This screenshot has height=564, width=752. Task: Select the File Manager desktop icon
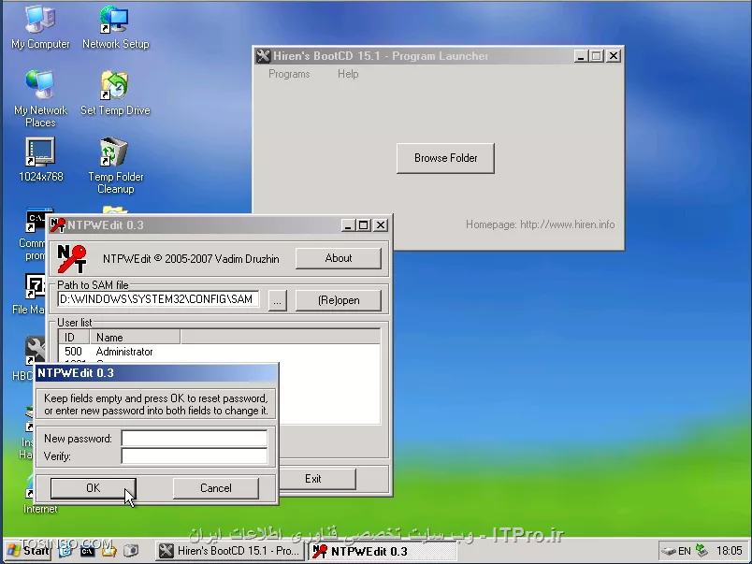(30, 294)
